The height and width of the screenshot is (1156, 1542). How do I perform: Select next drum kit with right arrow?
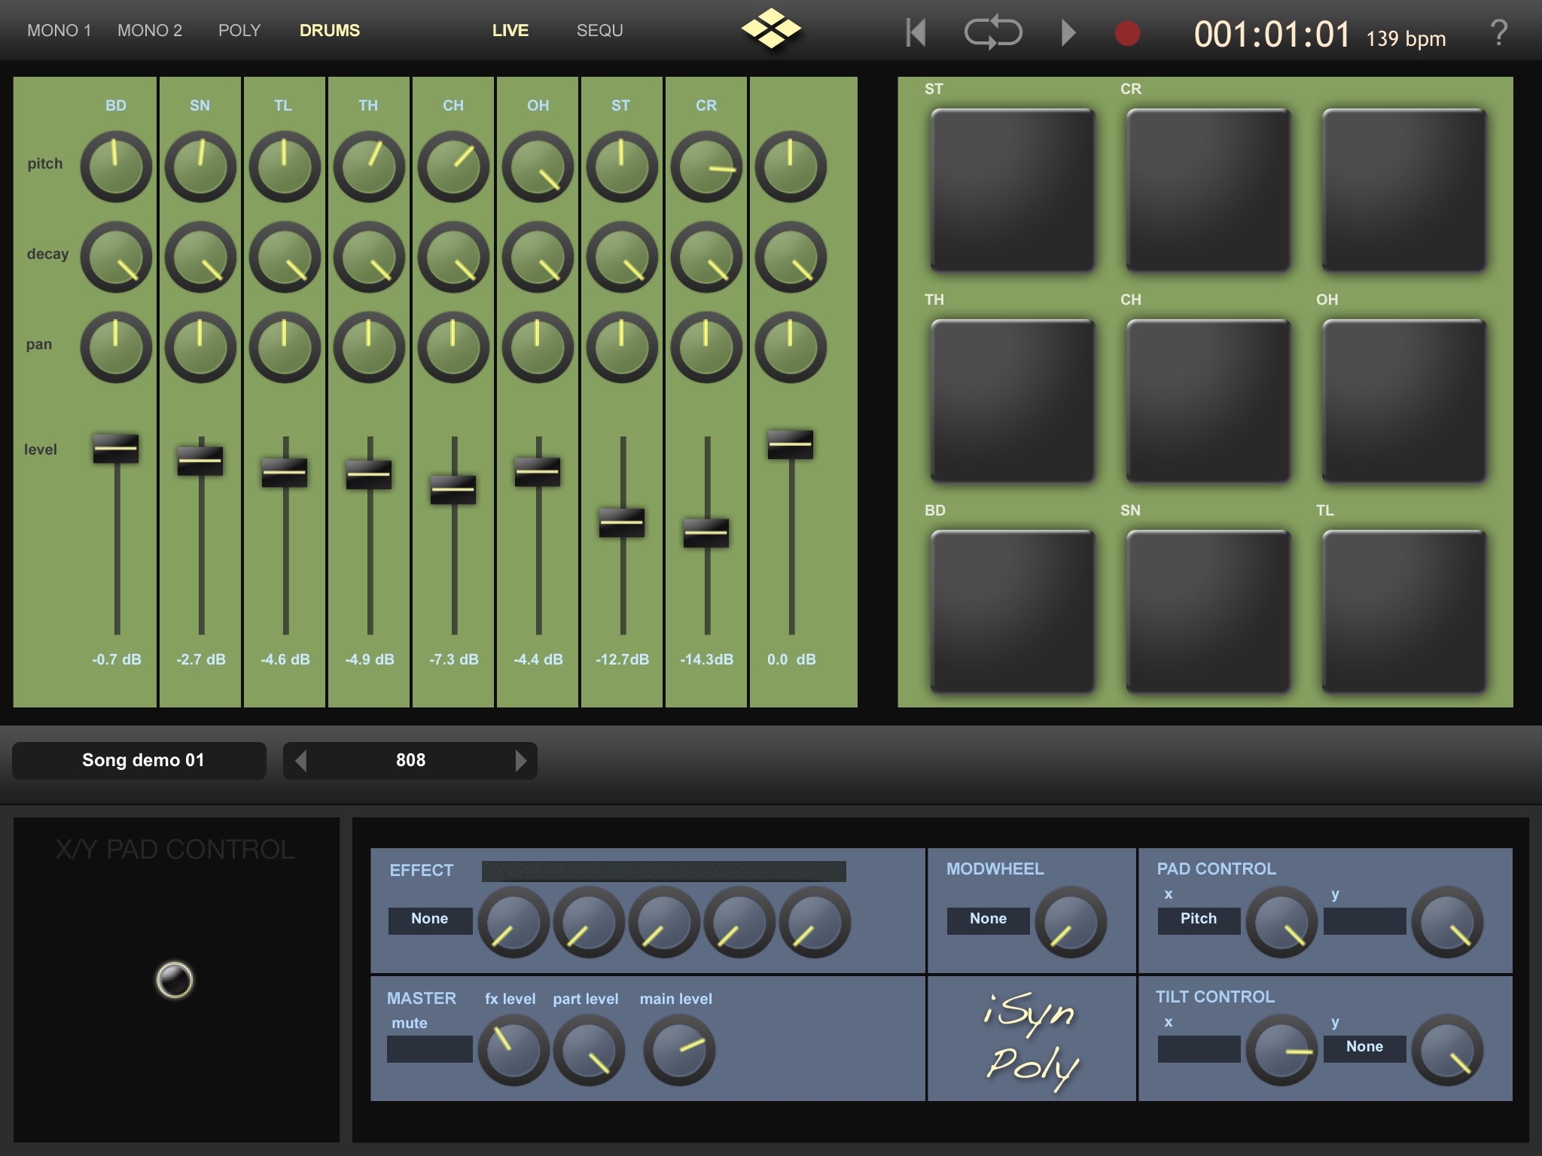pyautogui.click(x=520, y=760)
